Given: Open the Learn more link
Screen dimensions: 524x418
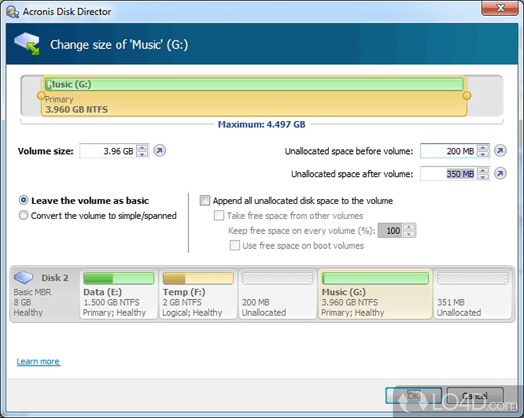Looking at the screenshot, I should coord(39,362).
